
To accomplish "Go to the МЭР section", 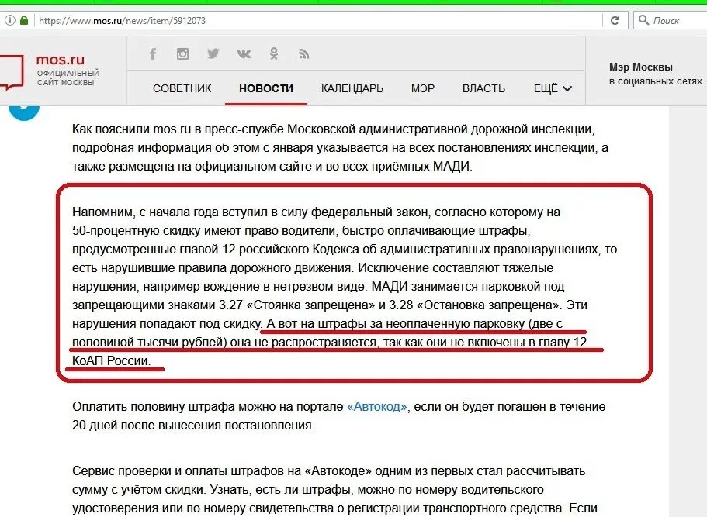I will point(423,88).
